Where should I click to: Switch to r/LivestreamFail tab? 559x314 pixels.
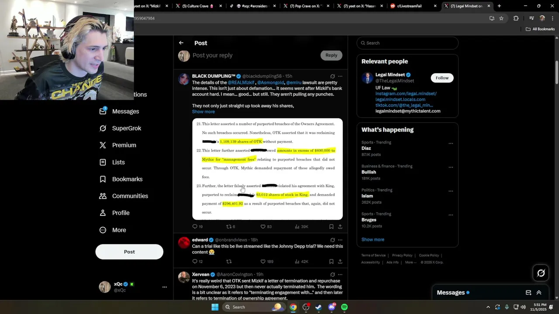413,6
